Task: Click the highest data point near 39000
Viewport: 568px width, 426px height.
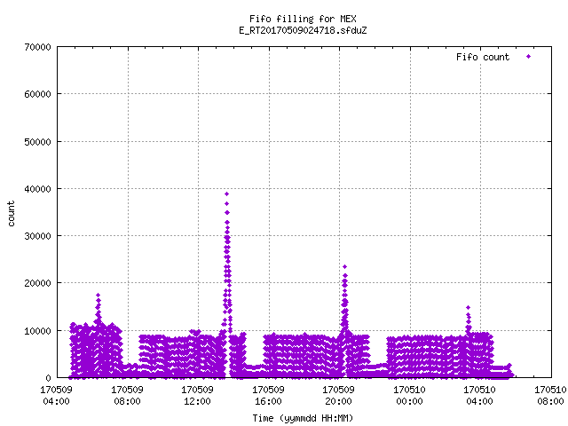Action: point(227,193)
